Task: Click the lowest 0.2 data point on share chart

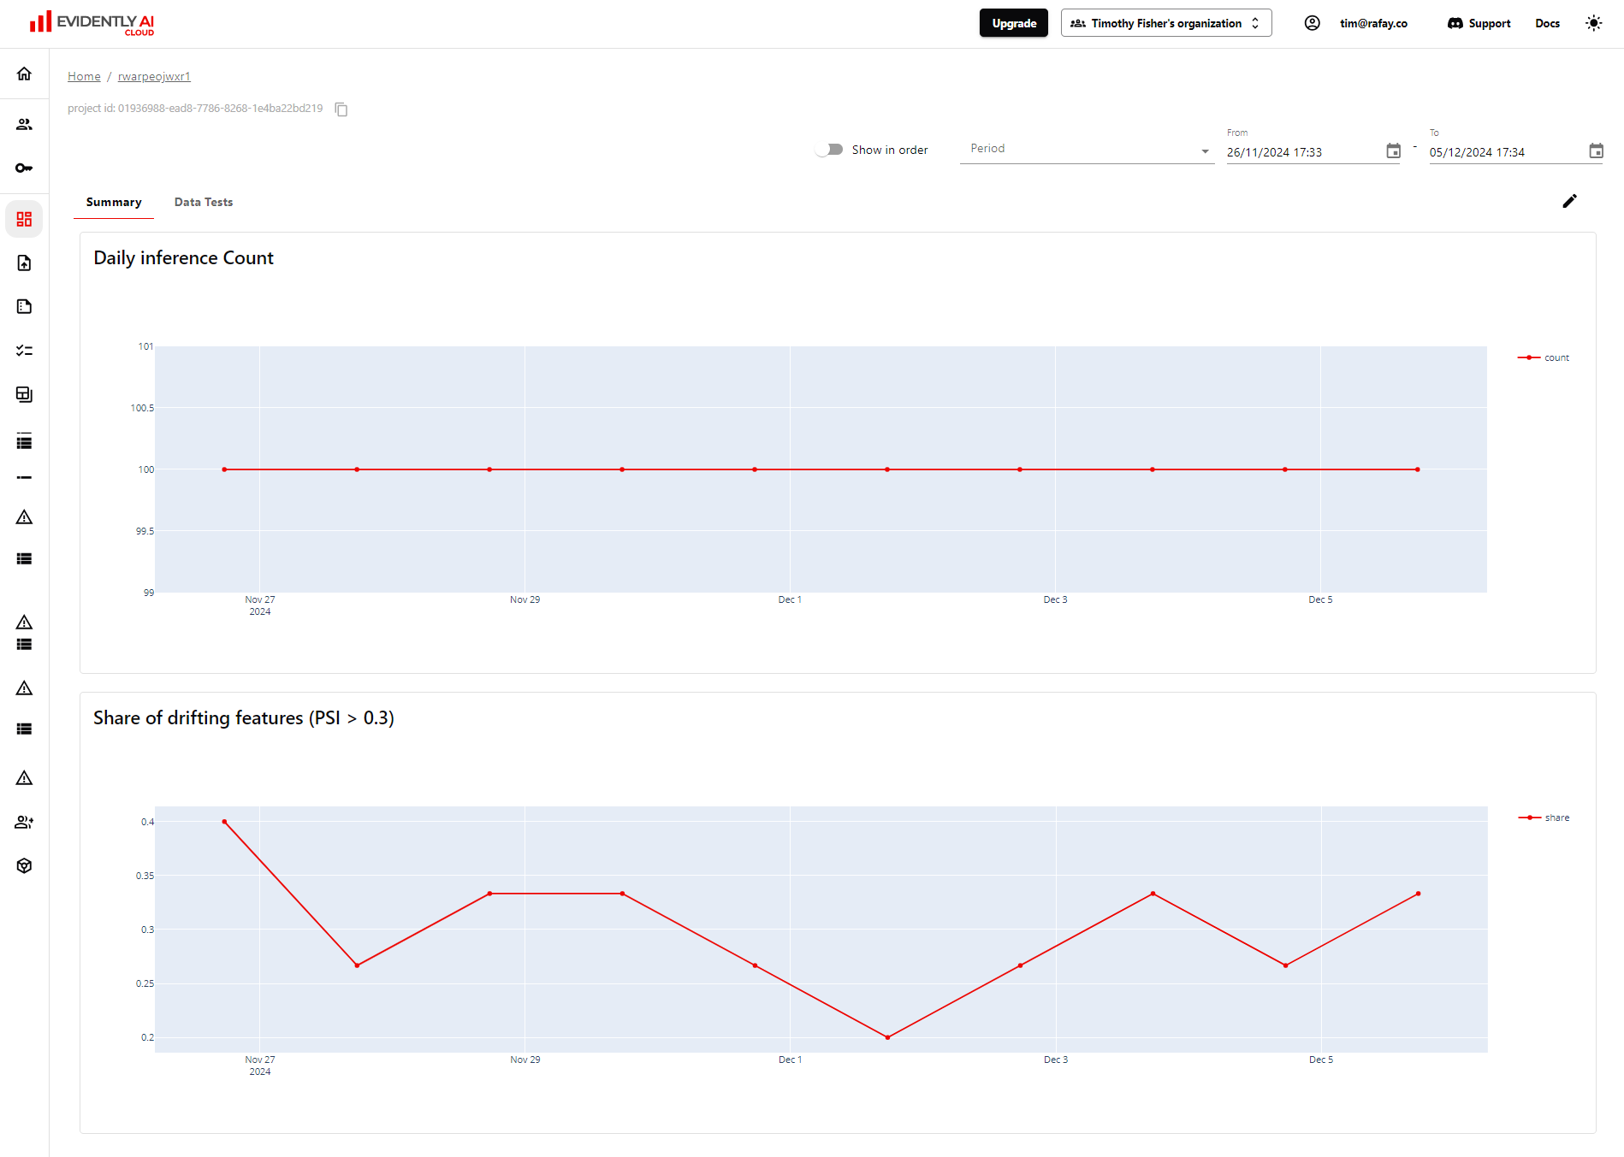Action: click(887, 1037)
